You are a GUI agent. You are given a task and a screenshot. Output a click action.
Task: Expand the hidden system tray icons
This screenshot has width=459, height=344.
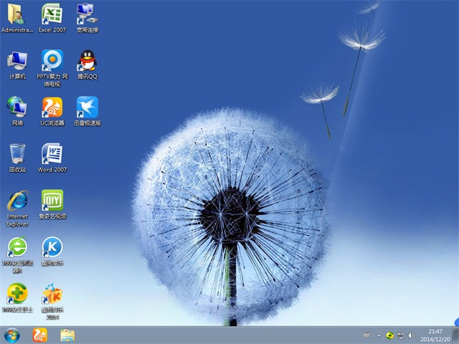[x=379, y=335]
